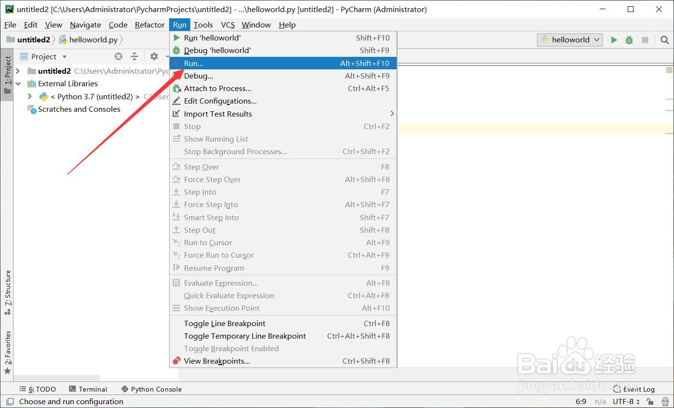Viewport: 674px width, 408px height.
Task: Click the editor error stripe marker at top right
Action: coord(669,70)
